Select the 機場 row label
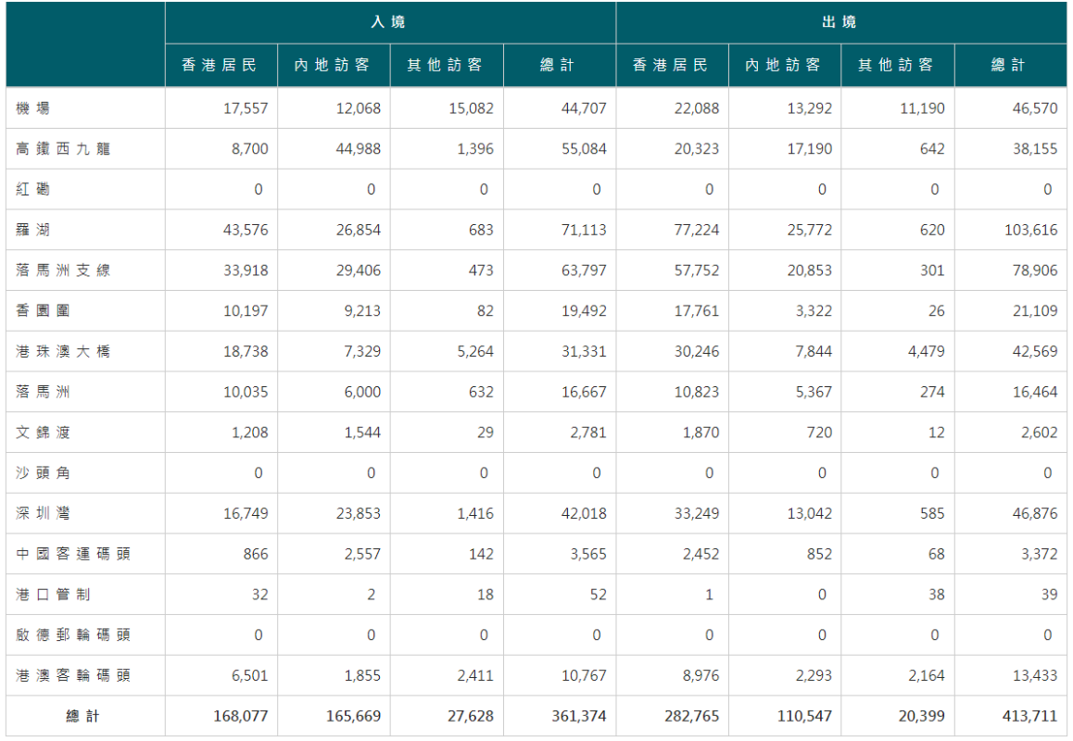Screen dimensions: 1073x741 33,108
